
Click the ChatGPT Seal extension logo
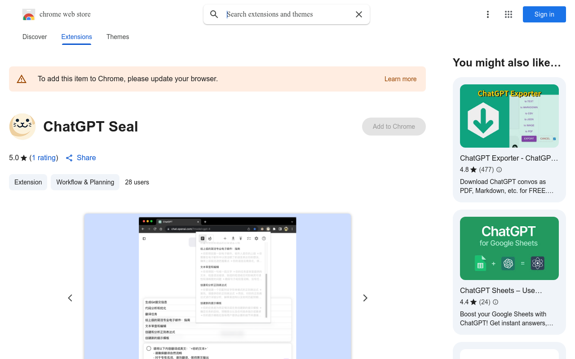(x=22, y=127)
